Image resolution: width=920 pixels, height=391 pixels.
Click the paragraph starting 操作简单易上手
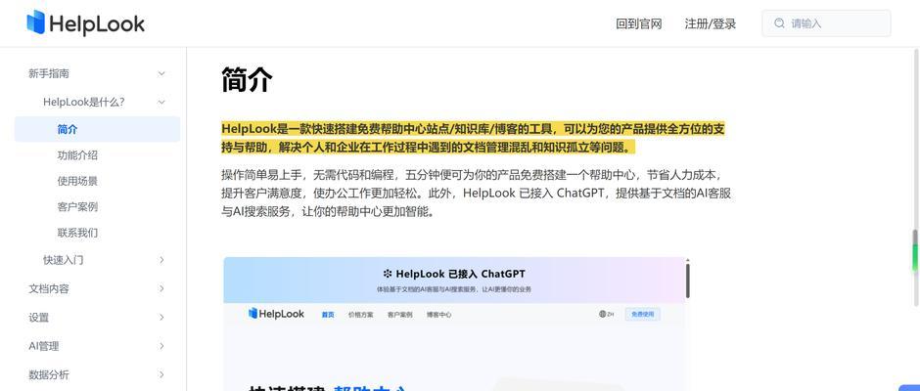(x=476, y=194)
